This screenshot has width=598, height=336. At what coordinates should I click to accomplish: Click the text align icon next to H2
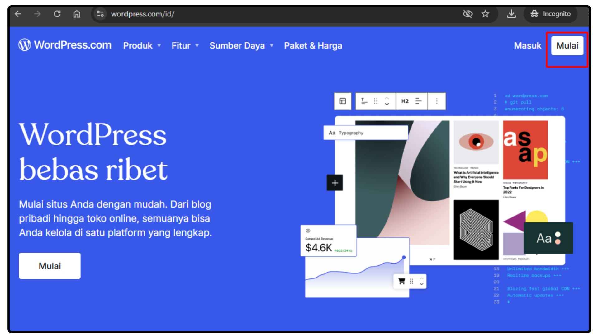[419, 101]
